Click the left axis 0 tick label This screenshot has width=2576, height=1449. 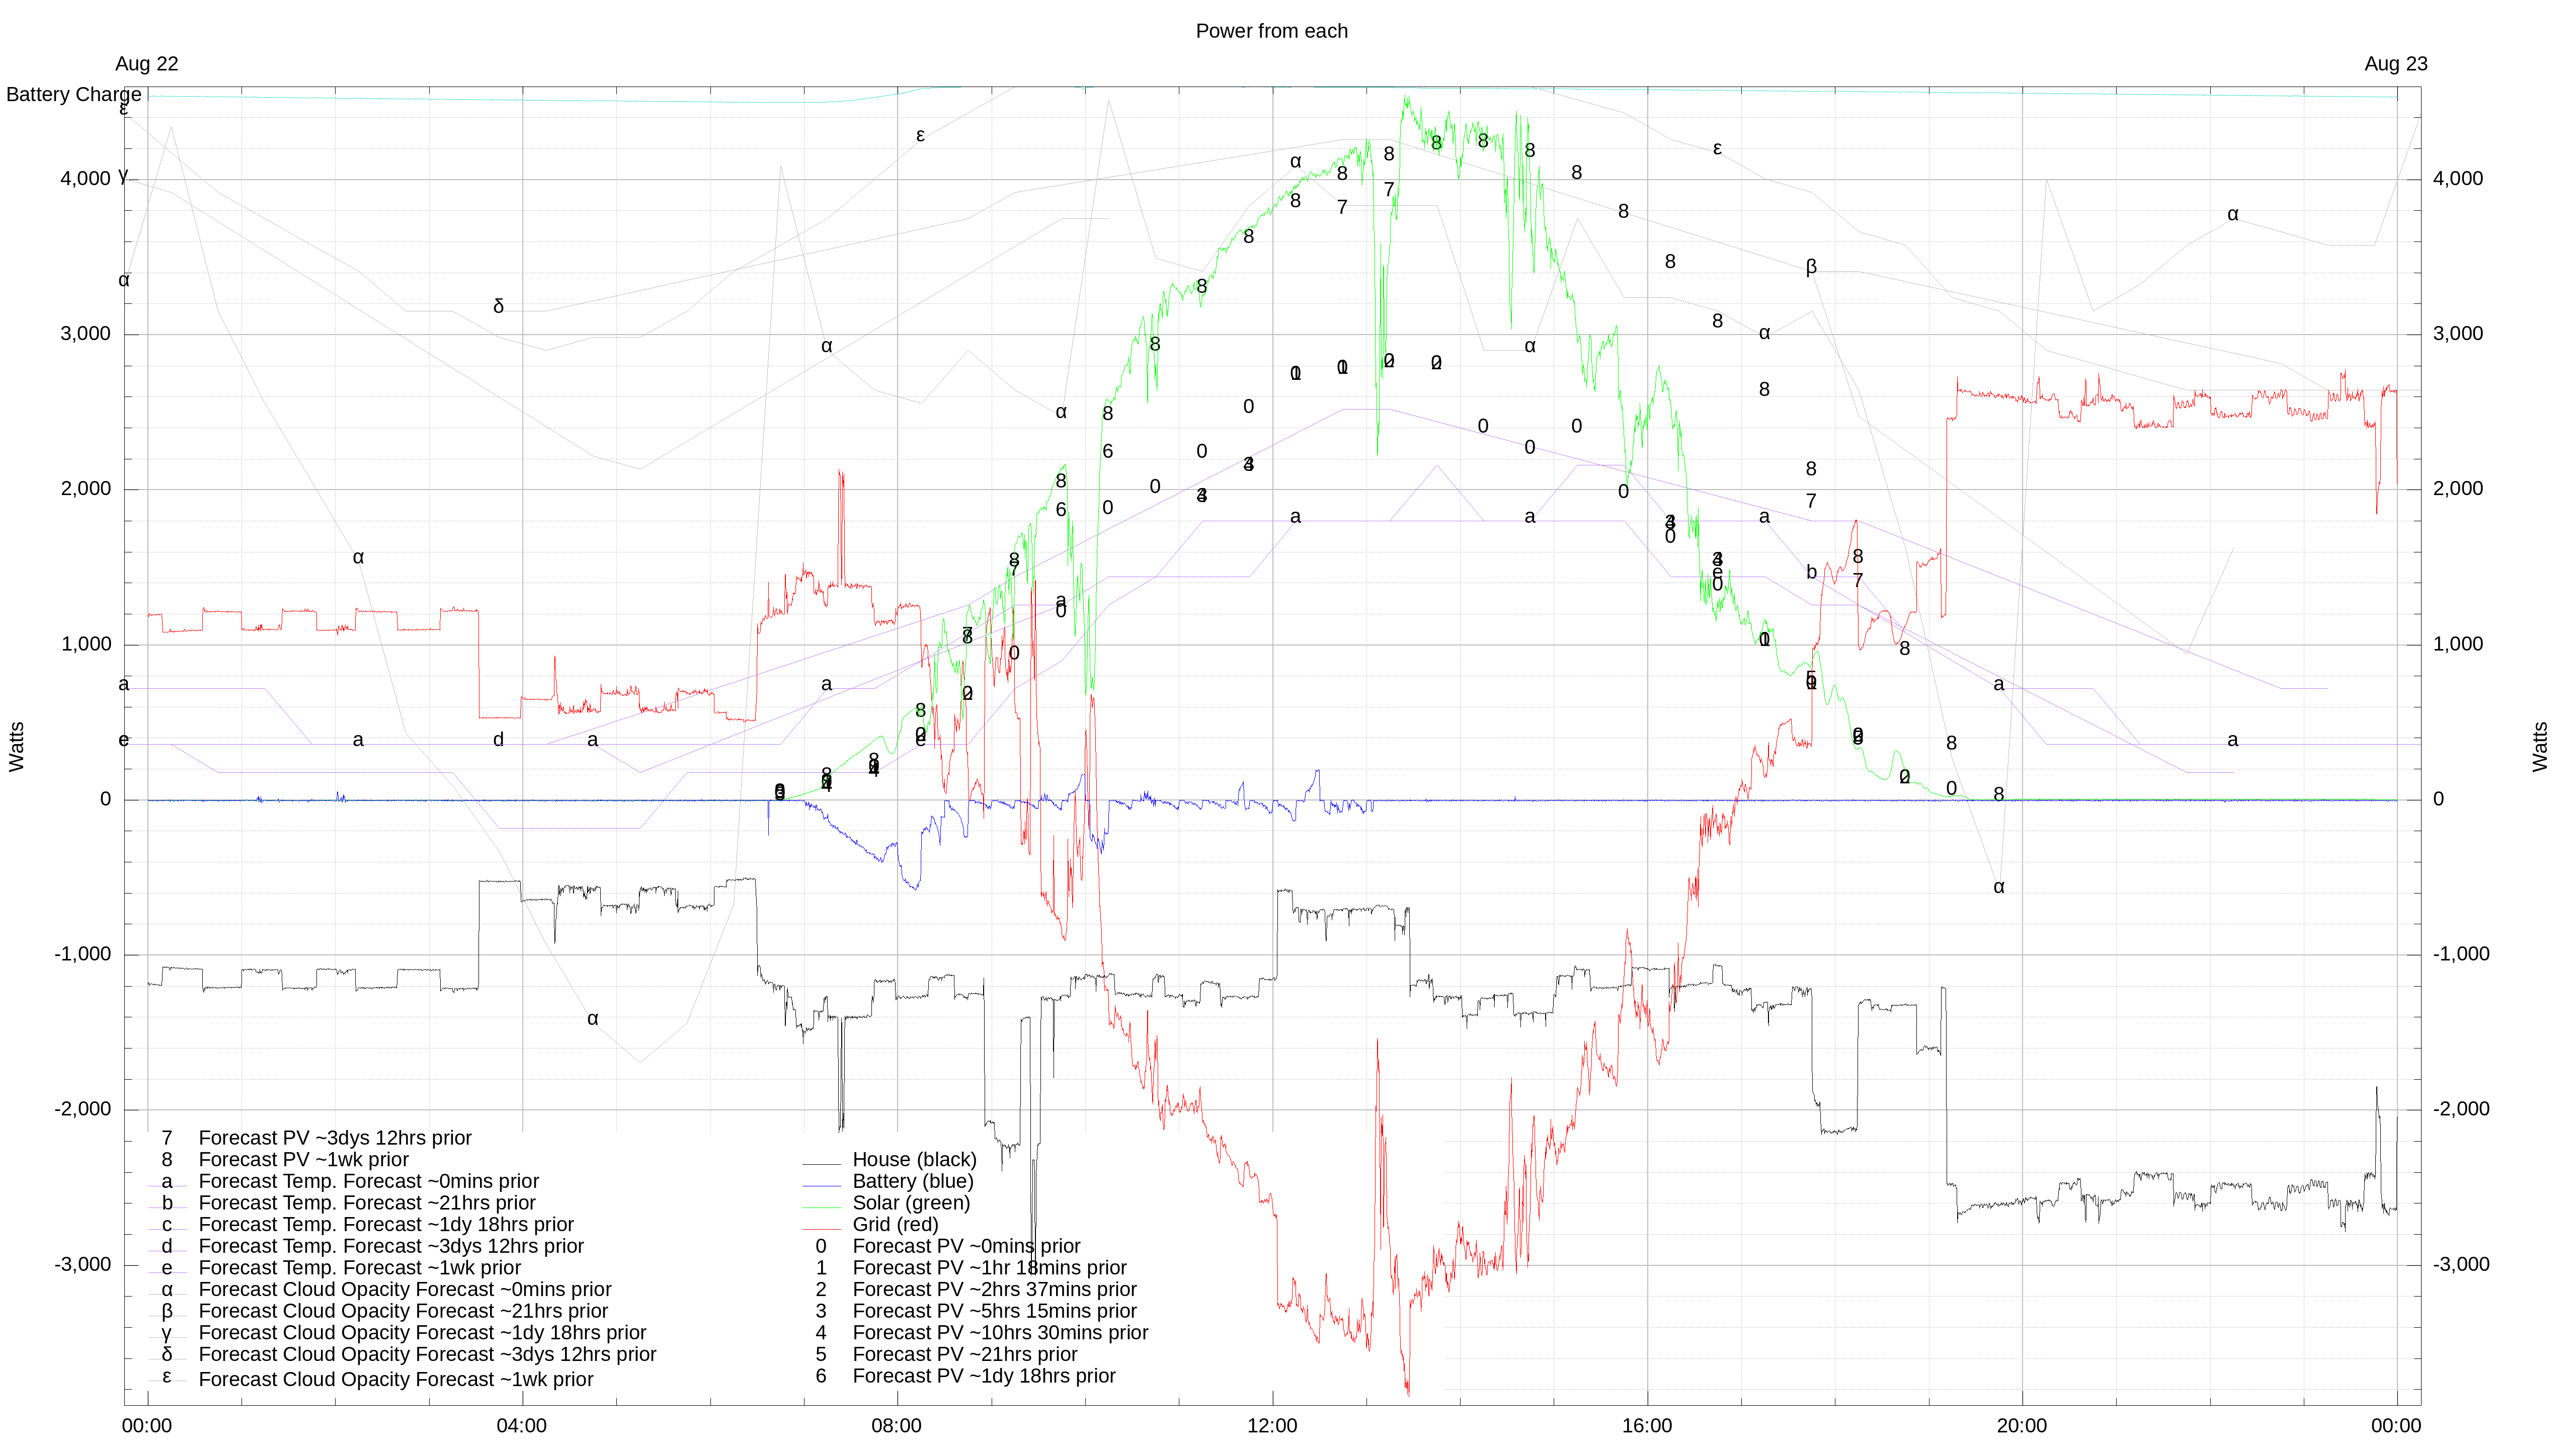pos(105,799)
